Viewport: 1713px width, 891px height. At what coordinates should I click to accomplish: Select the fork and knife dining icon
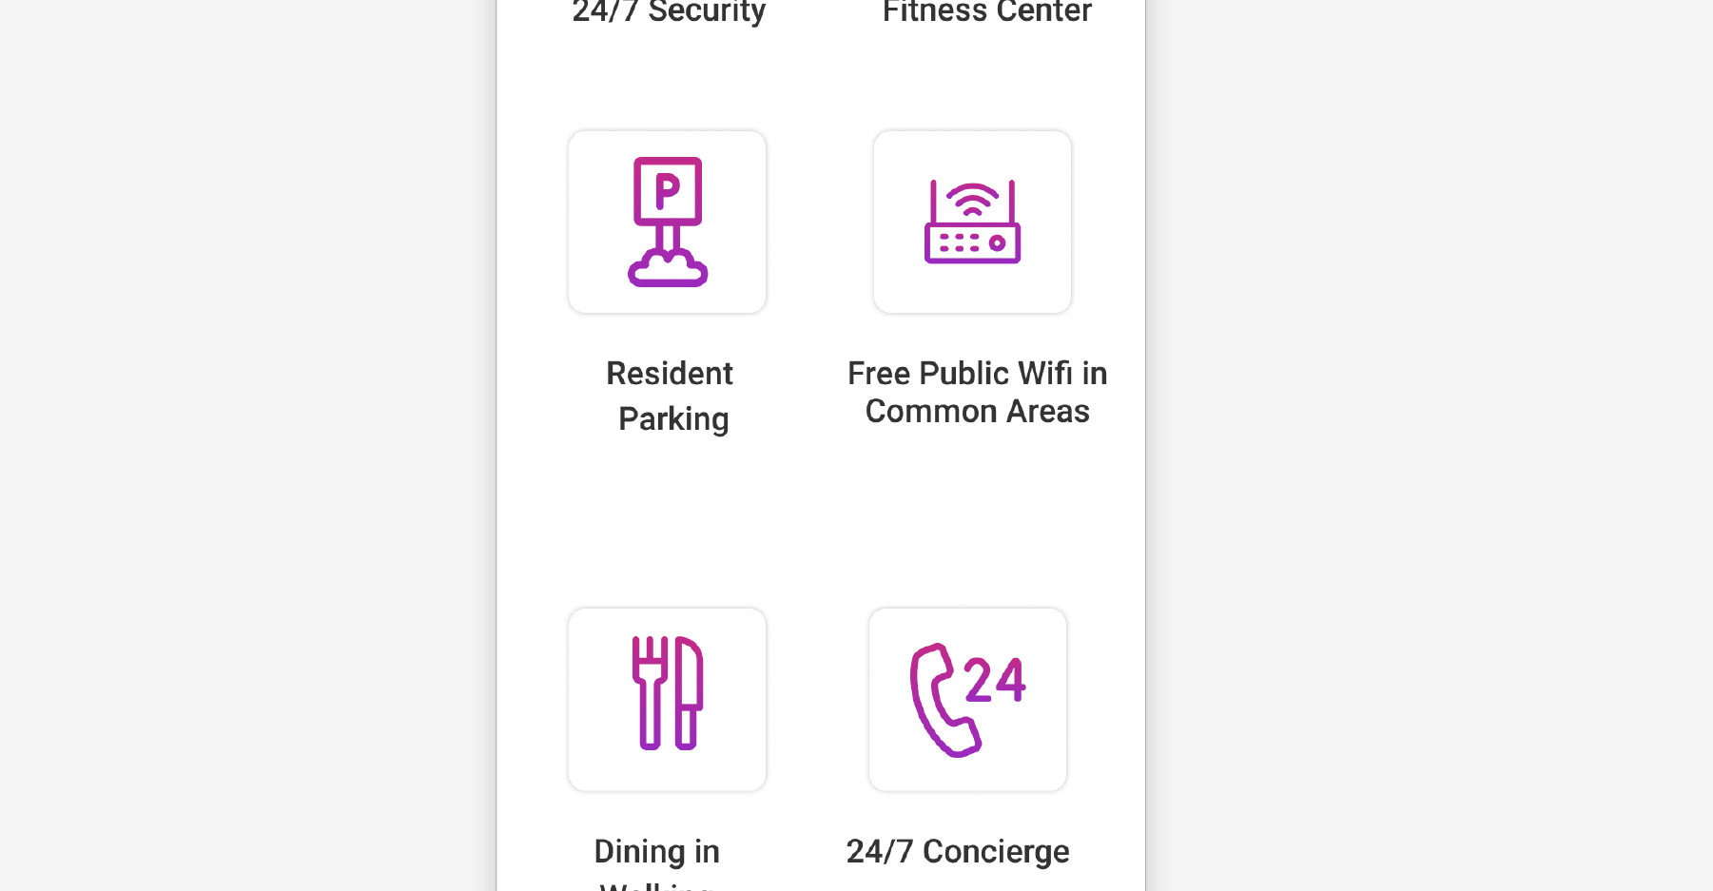(x=668, y=693)
